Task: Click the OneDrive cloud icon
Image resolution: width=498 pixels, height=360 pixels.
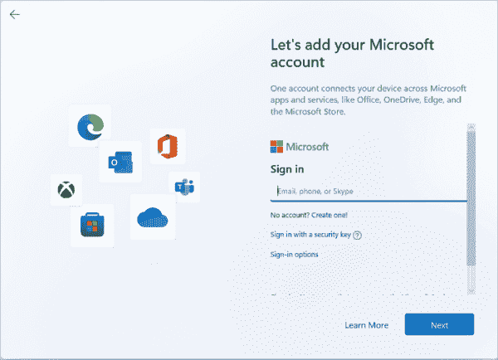Action: coord(153,217)
